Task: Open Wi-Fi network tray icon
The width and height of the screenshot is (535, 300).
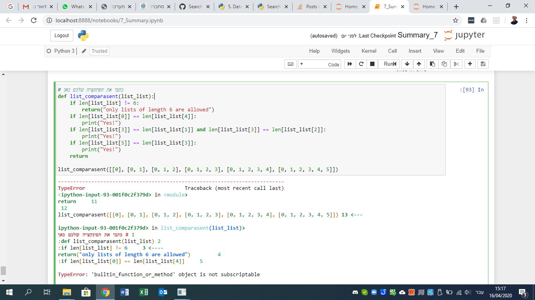Action: [x=458, y=292]
